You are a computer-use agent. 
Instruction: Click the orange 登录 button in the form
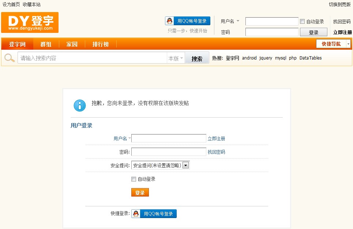coord(140,192)
